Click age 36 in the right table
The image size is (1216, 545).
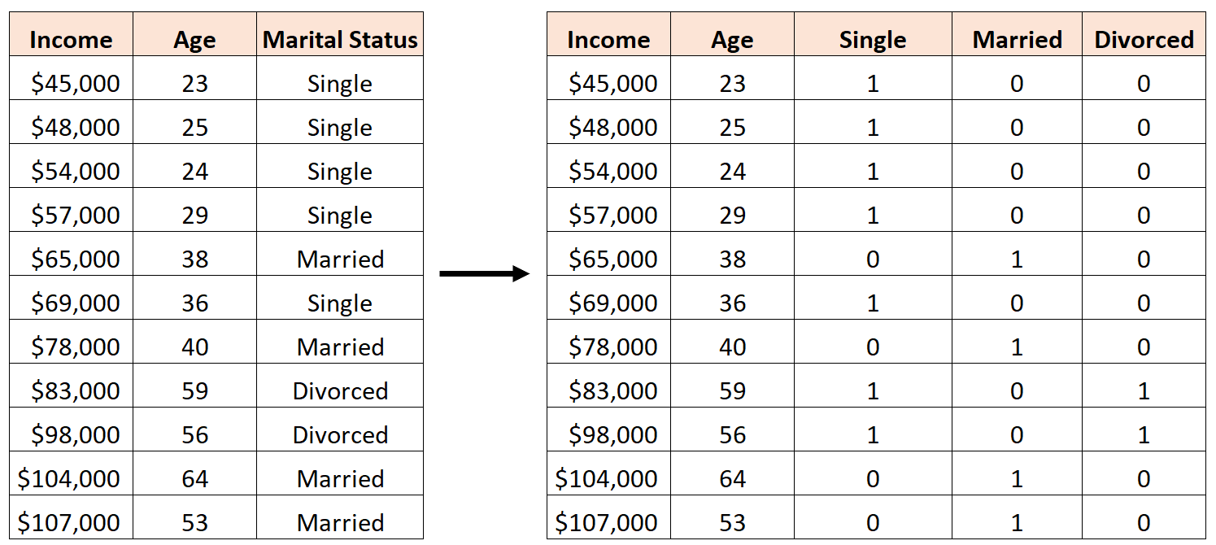click(x=732, y=303)
